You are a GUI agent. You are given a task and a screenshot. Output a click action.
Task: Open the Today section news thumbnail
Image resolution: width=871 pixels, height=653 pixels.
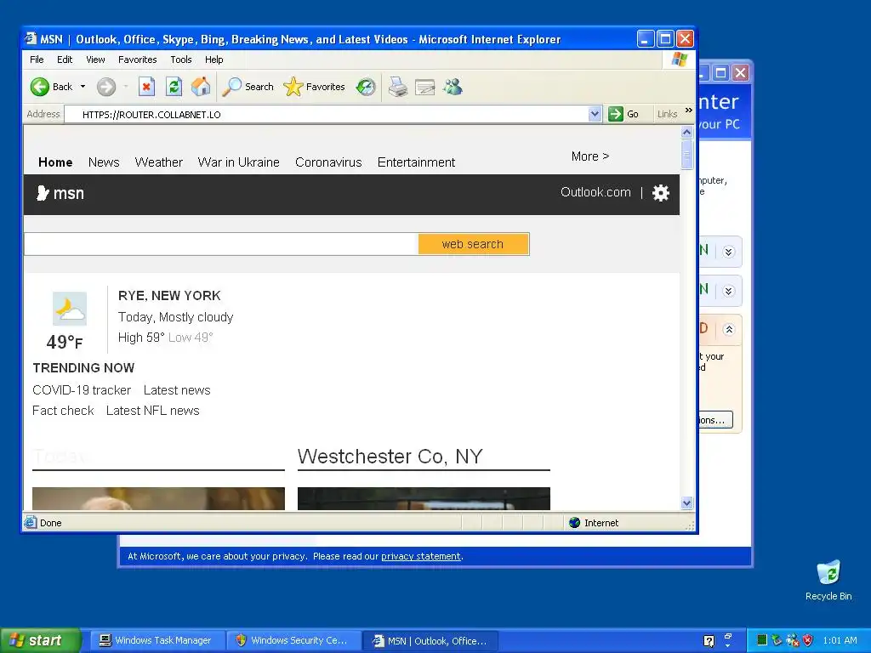coord(158,498)
